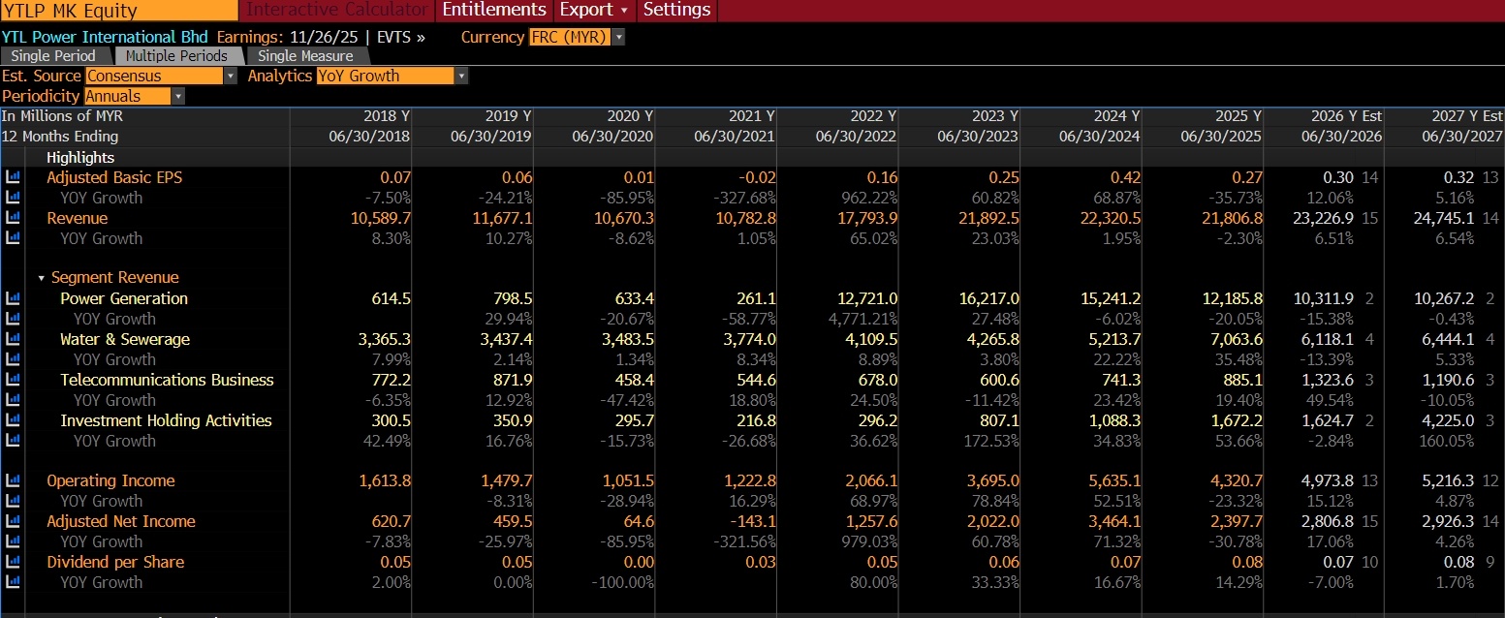
Task: Open chart icon beside Adjusted Basic EPS
Action: [x=13, y=177]
